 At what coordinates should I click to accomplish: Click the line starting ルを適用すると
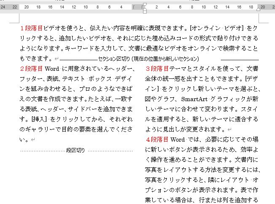[202, 119]
